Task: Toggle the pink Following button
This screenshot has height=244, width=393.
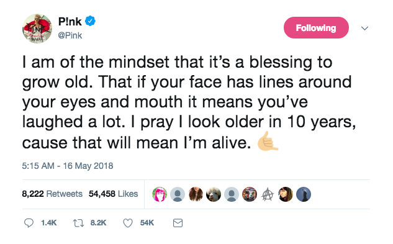Action: pos(316,27)
